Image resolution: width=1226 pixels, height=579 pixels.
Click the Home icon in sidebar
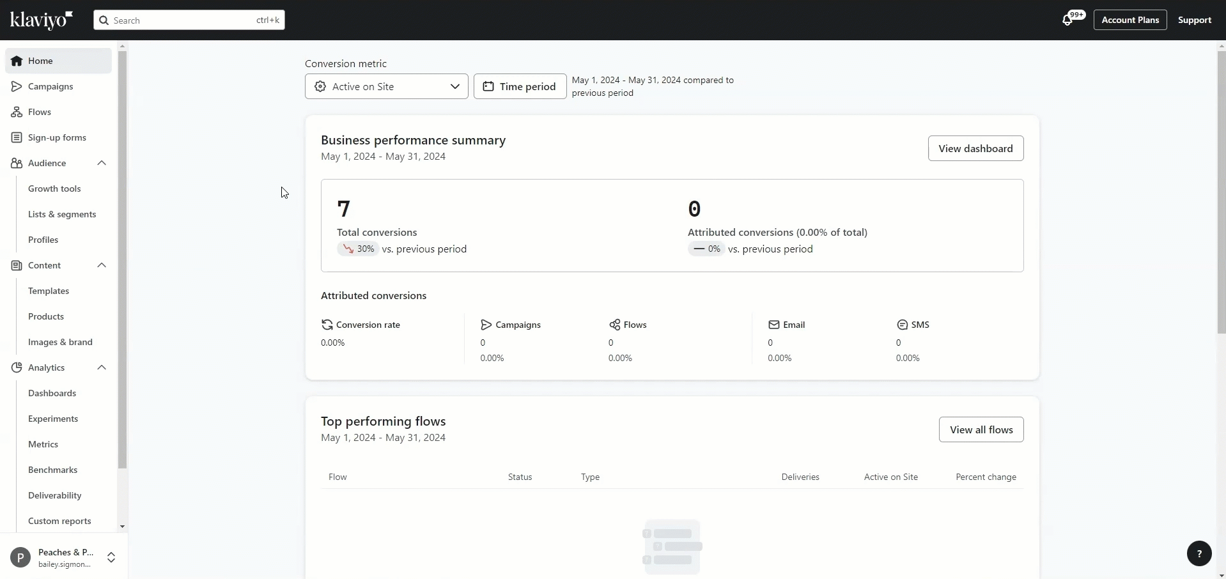[17, 61]
